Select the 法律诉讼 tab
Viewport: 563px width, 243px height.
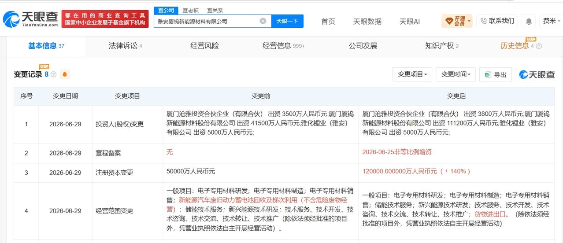(125, 46)
